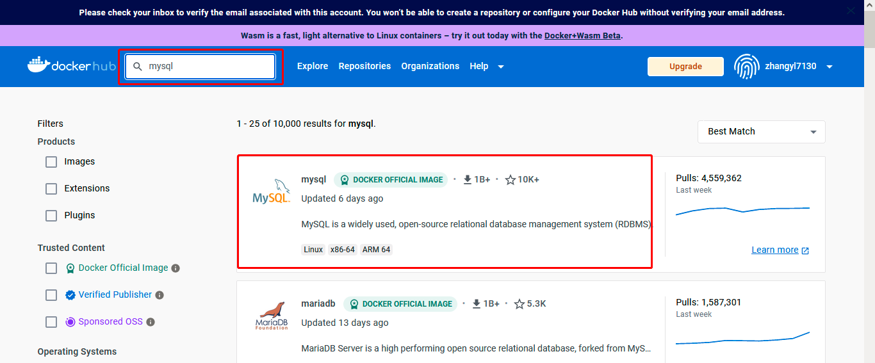875x363 pixels.
Task: Click the star icon in mysql row
Action: click(x=511, y=180)
